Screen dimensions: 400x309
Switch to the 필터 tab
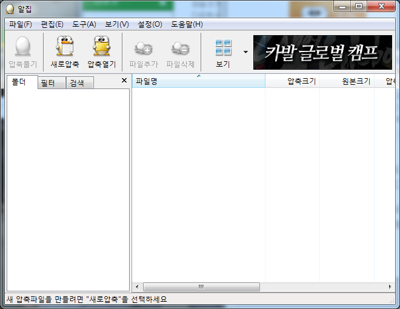[x=52, y=82]
